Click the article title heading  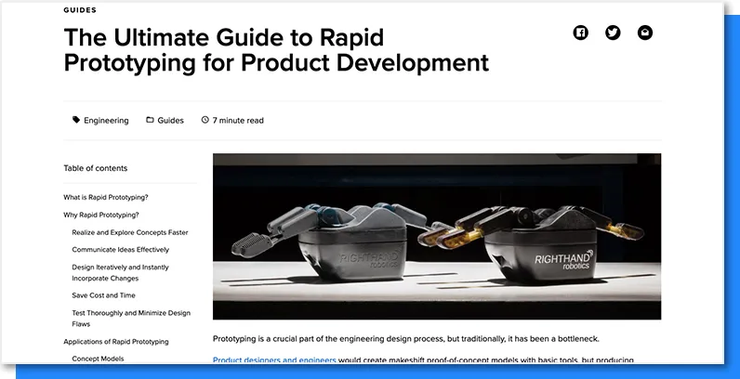pyautogui.click(x=276, y=50)
